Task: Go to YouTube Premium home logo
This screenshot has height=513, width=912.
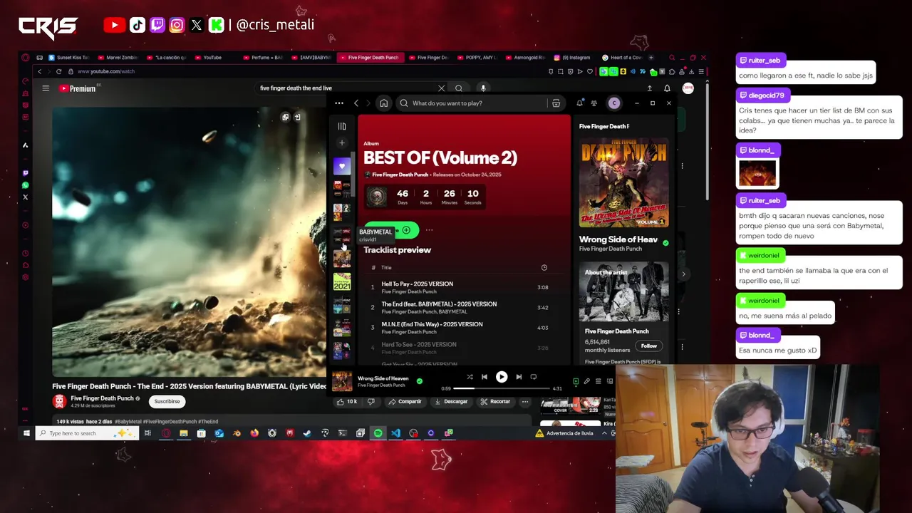Action: click(77, 88)
